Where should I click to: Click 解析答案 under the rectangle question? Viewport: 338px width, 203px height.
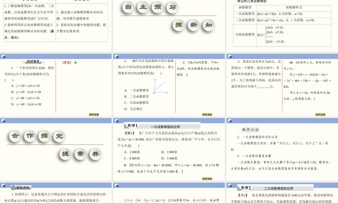(x=93, y=114)
